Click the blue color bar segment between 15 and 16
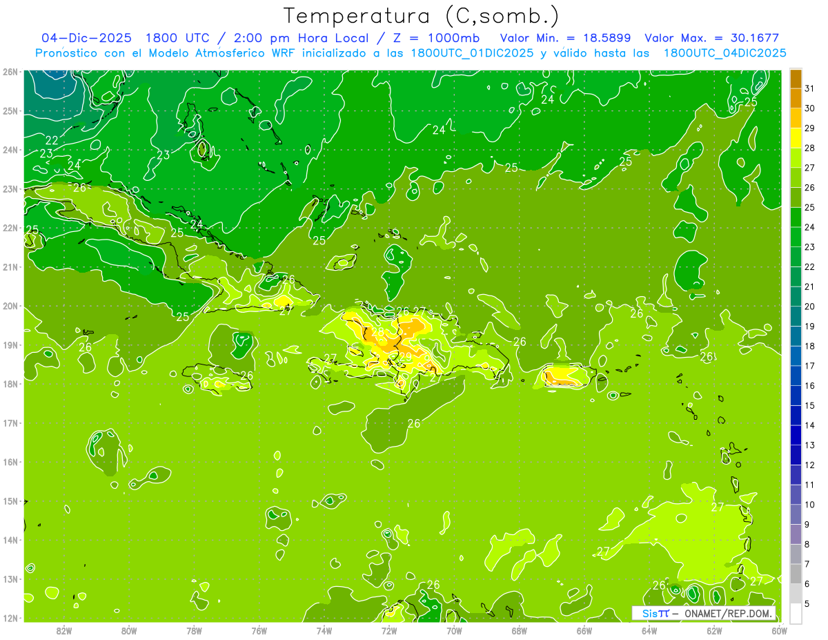 pyautogui.click(x=796, y=396)
